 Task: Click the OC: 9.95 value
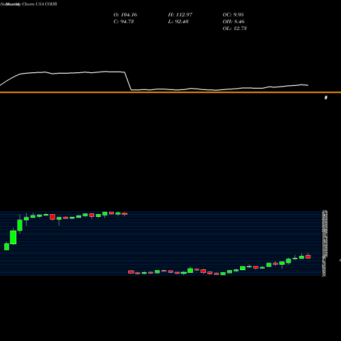pyautogui.click(x=233, y=15)
